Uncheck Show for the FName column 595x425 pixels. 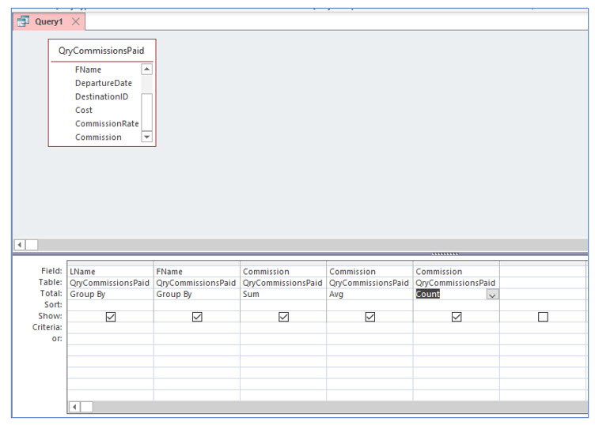coord(197,317)
